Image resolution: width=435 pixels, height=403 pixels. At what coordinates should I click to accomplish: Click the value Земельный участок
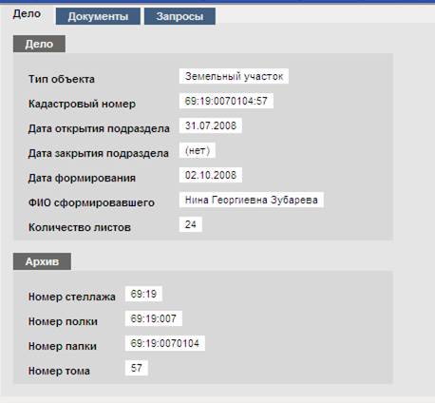coord(234,76)
